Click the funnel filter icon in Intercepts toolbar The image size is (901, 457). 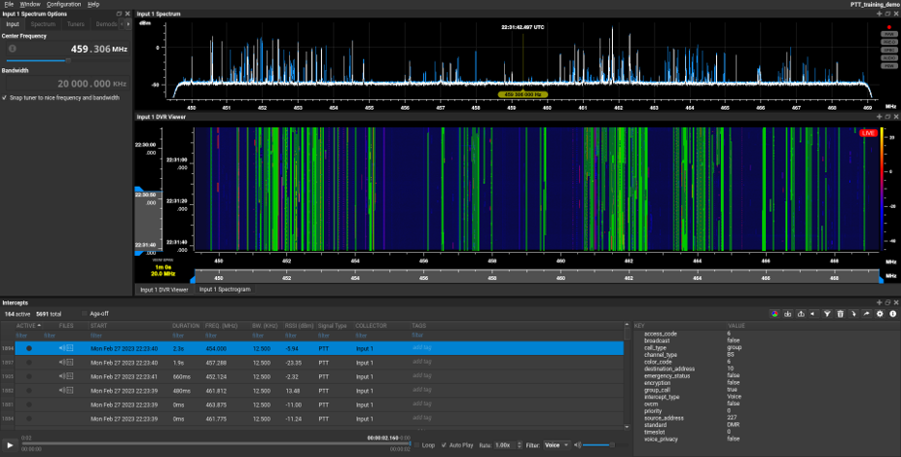[x=827, y=314]
